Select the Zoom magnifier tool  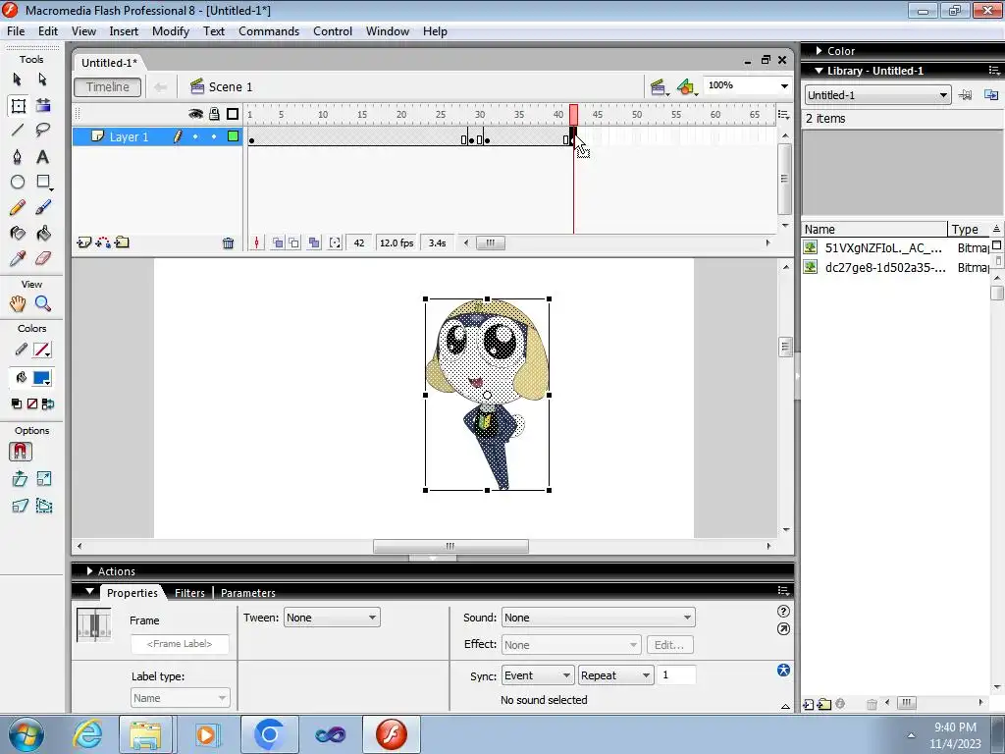tap(43, 304)
